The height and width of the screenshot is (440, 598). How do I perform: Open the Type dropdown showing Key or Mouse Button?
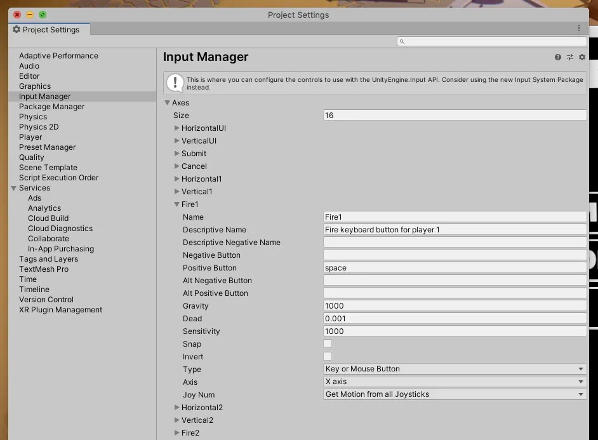(x=455, y=369)
